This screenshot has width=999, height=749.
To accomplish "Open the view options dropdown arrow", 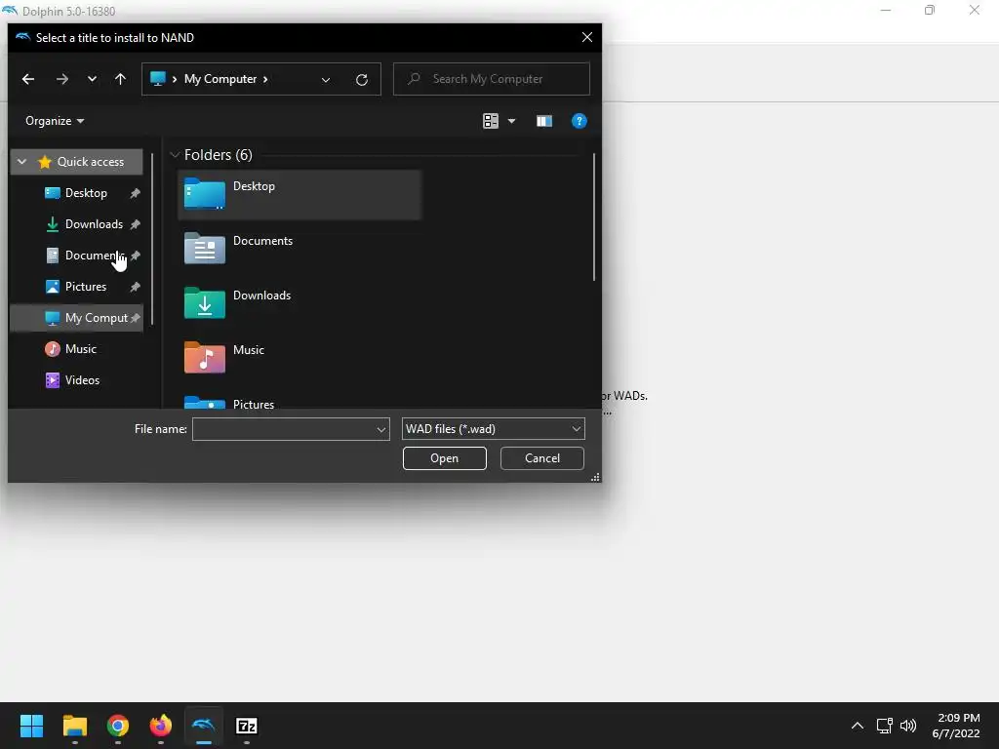I will (511, 121).
